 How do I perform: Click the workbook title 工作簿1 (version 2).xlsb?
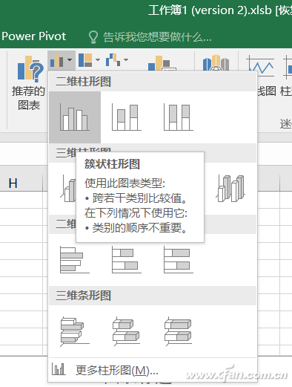click(210, 10)
